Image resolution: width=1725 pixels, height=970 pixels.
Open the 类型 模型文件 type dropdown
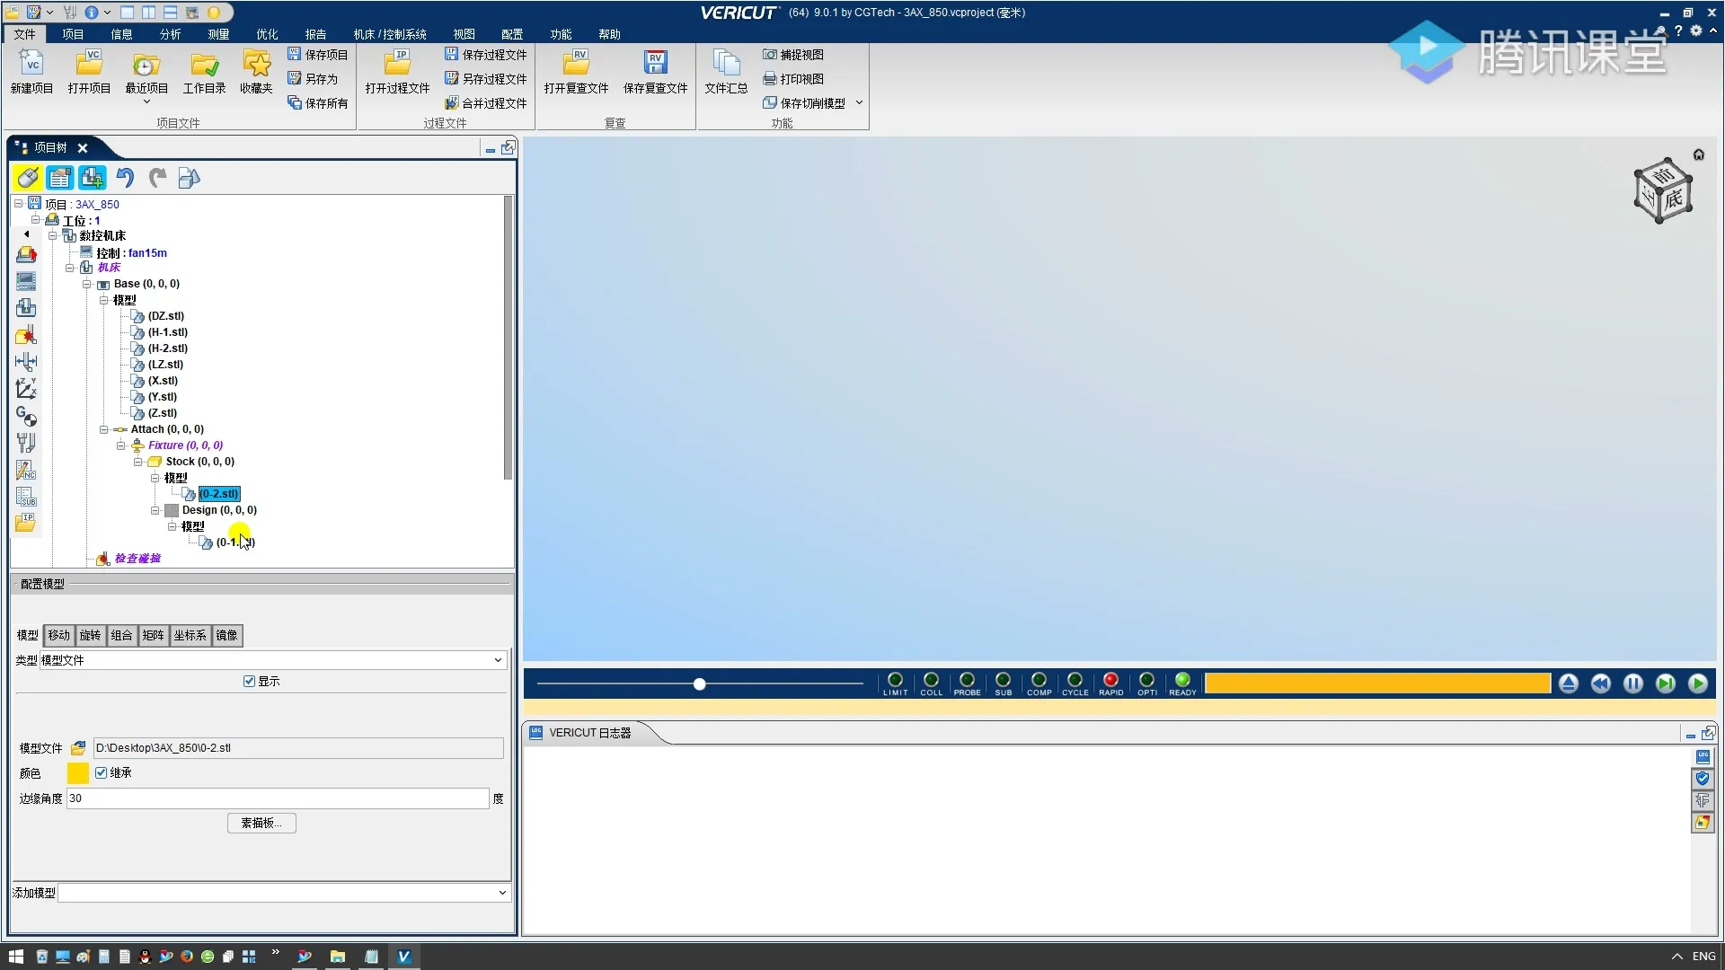(x=498, y=660)
